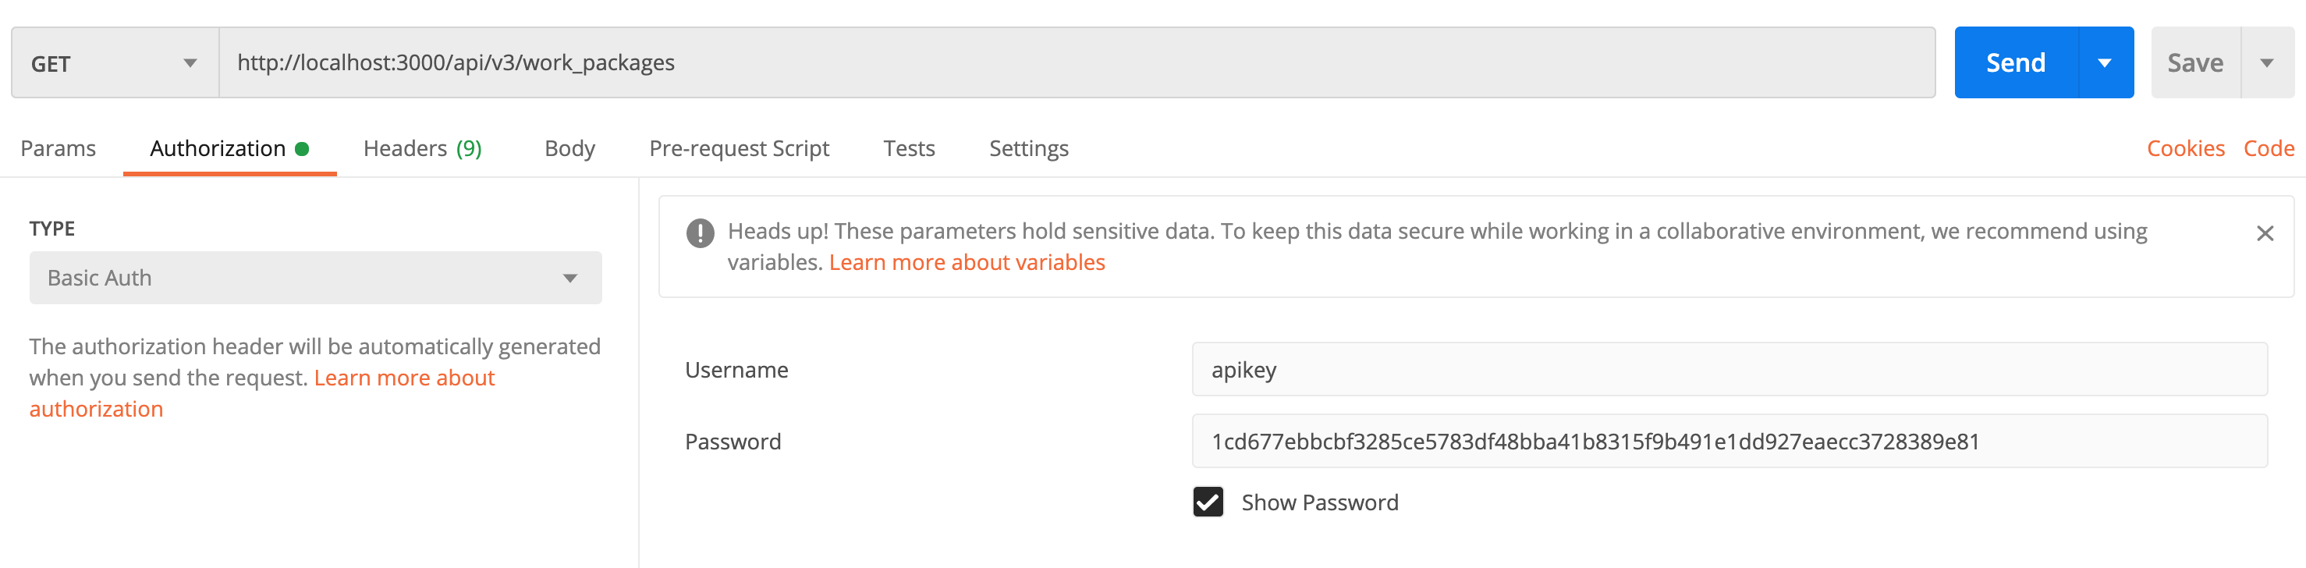Open the Save options dropdown arrow

[2267, 62]
